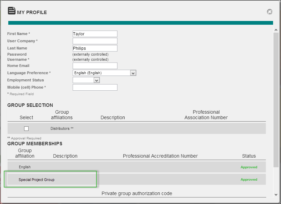Click the Distributors group affiliation label
This screenshot has height=204, width=281.
(62, 128)
